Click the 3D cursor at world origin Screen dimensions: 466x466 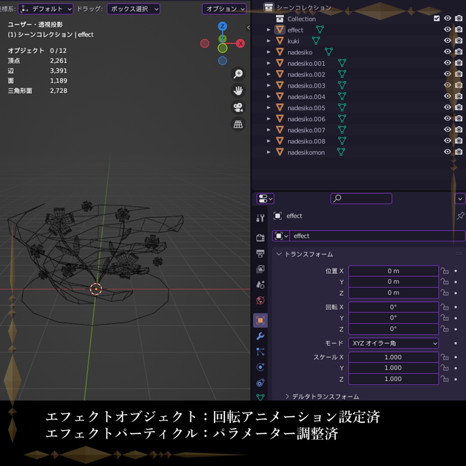click(x=96, y=289)
